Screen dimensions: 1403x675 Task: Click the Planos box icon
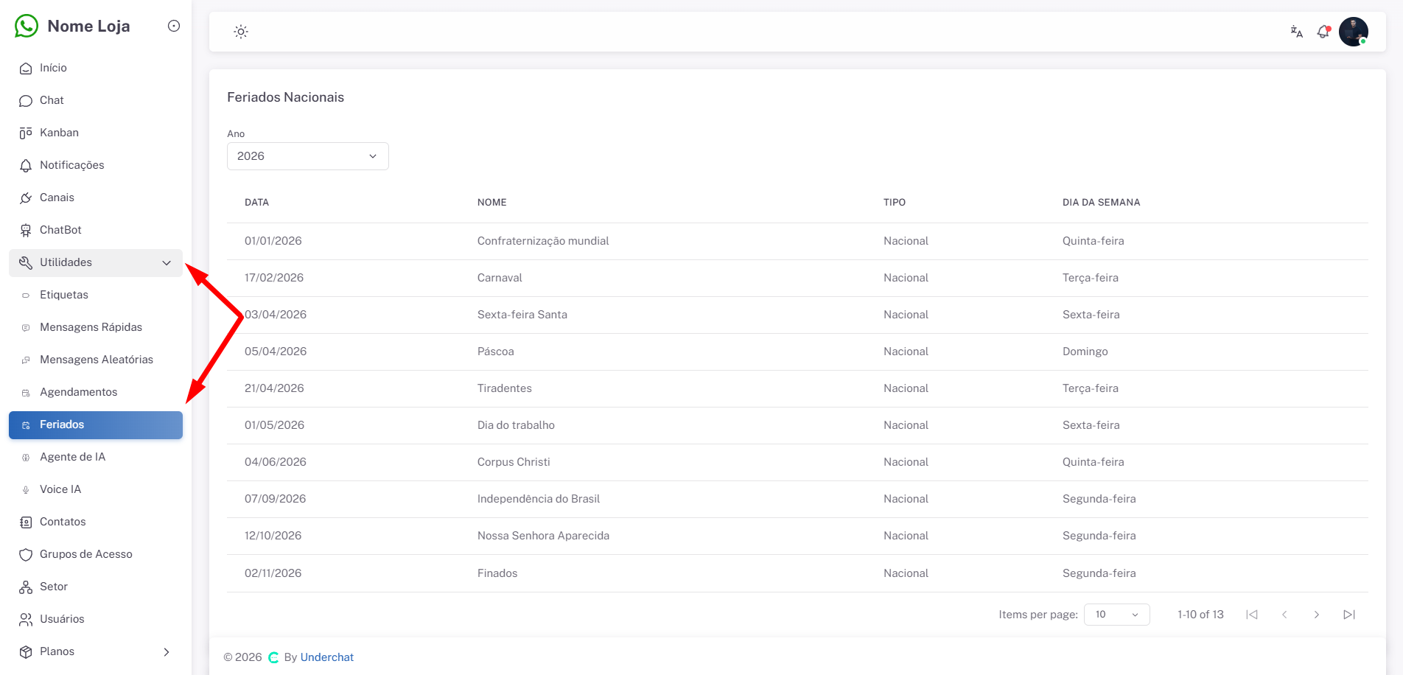click(26, 652)
